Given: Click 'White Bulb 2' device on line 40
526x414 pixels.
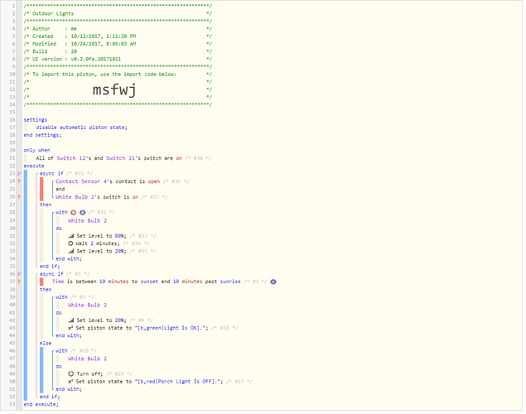Looking at the screenshot, I should [87, 305].
